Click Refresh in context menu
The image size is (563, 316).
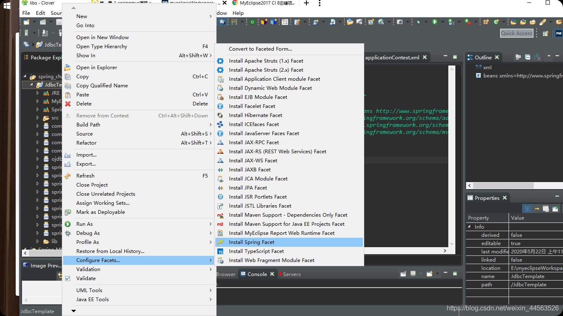[139, 176]
